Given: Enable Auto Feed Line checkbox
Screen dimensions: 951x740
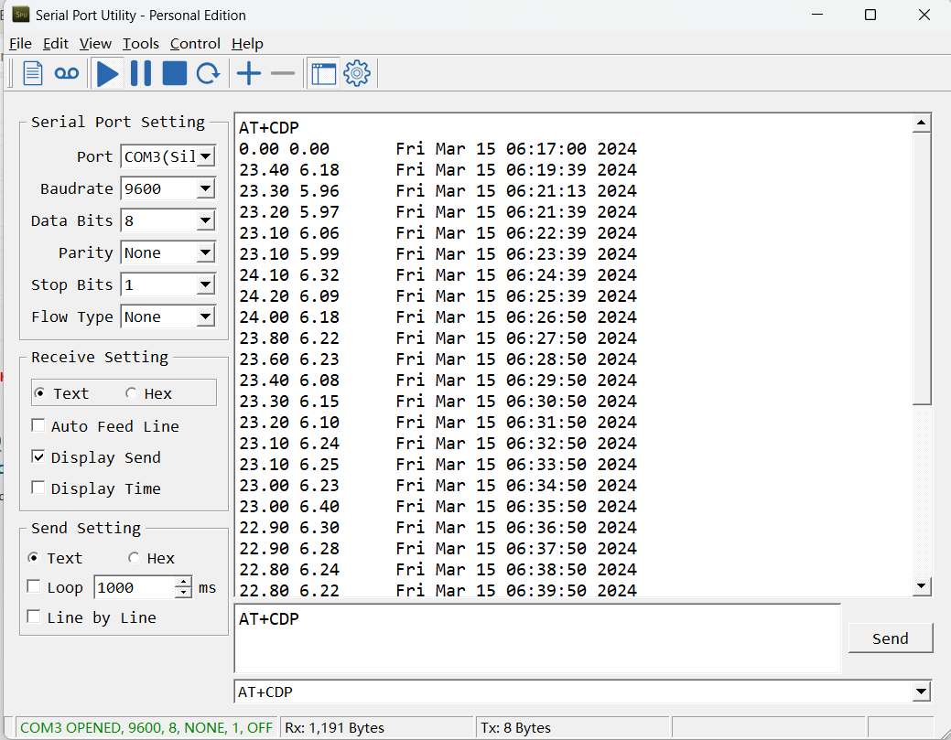Looking at the screenshot, I should [38, 426].
